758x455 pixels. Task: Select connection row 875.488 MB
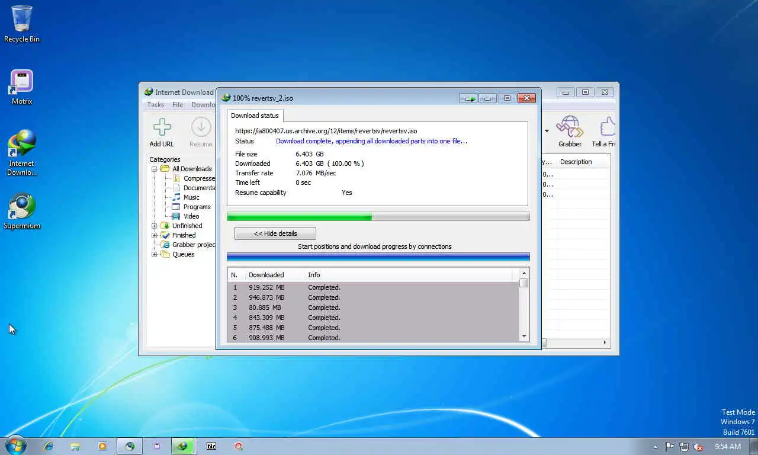point(373,328)
